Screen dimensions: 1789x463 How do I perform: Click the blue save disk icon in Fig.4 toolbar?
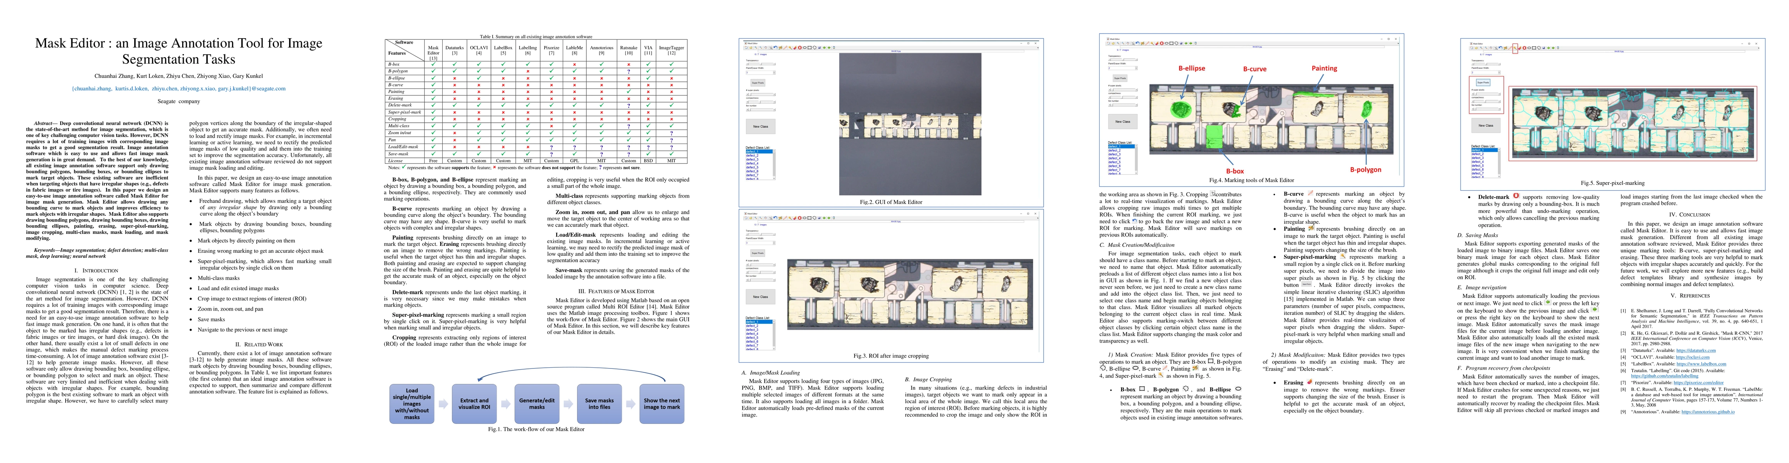1181,44
